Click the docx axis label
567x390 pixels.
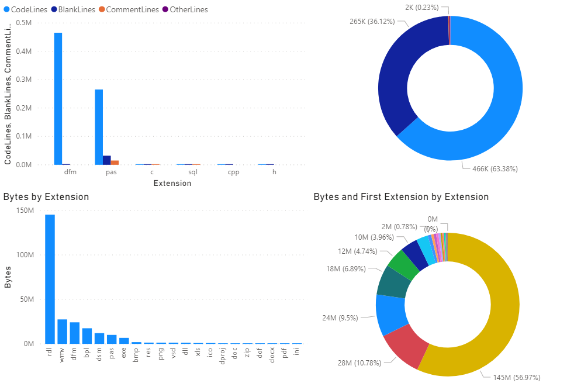(272, 355)
